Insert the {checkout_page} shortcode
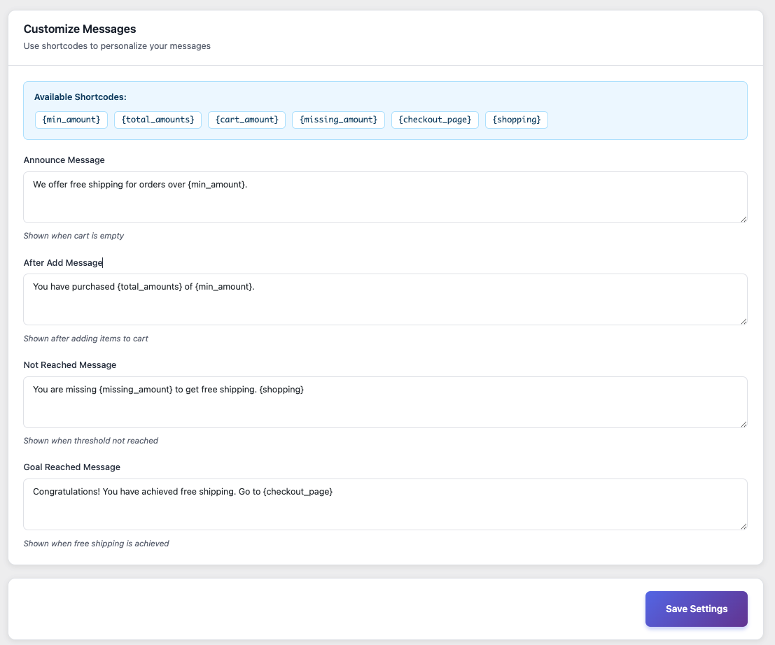Viewport: 775px width, 645px height. click(x=435, y=120)
